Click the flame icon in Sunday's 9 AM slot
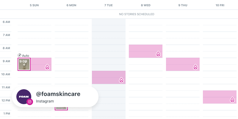The height and width of the screenshot is (119, 238). tap(47, 67)
